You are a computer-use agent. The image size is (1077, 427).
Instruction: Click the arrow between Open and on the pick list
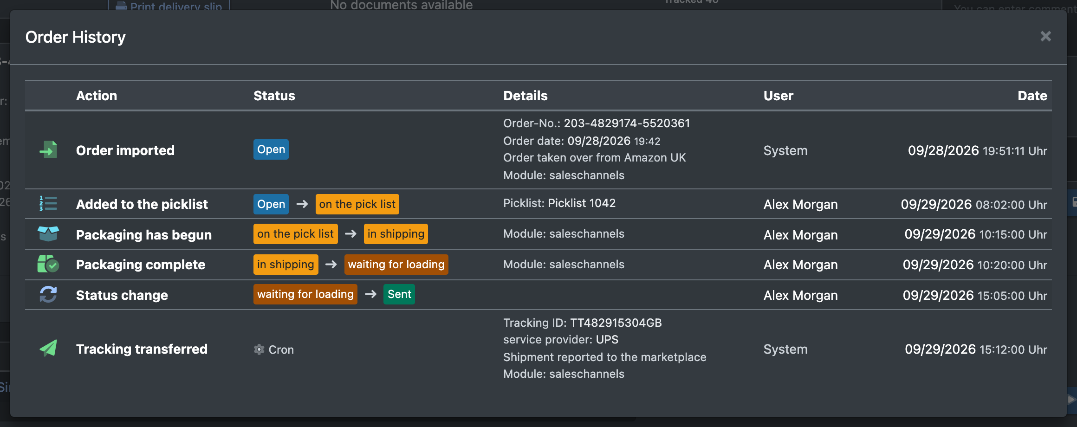302,204
